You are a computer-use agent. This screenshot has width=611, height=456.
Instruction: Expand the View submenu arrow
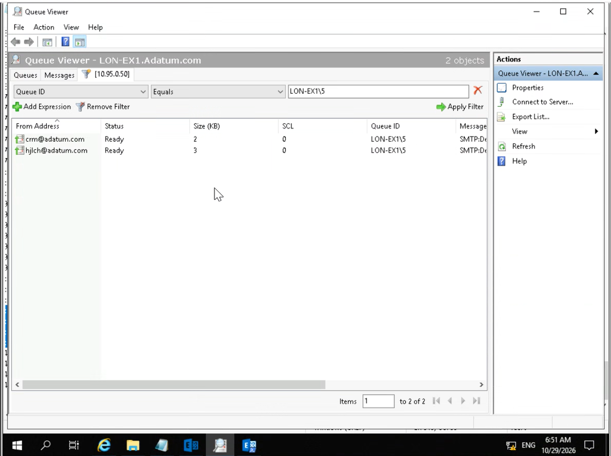596,131
